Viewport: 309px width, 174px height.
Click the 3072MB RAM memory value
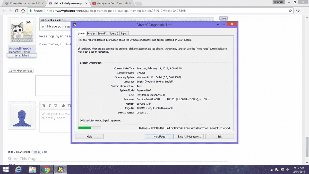click(144, 104)
